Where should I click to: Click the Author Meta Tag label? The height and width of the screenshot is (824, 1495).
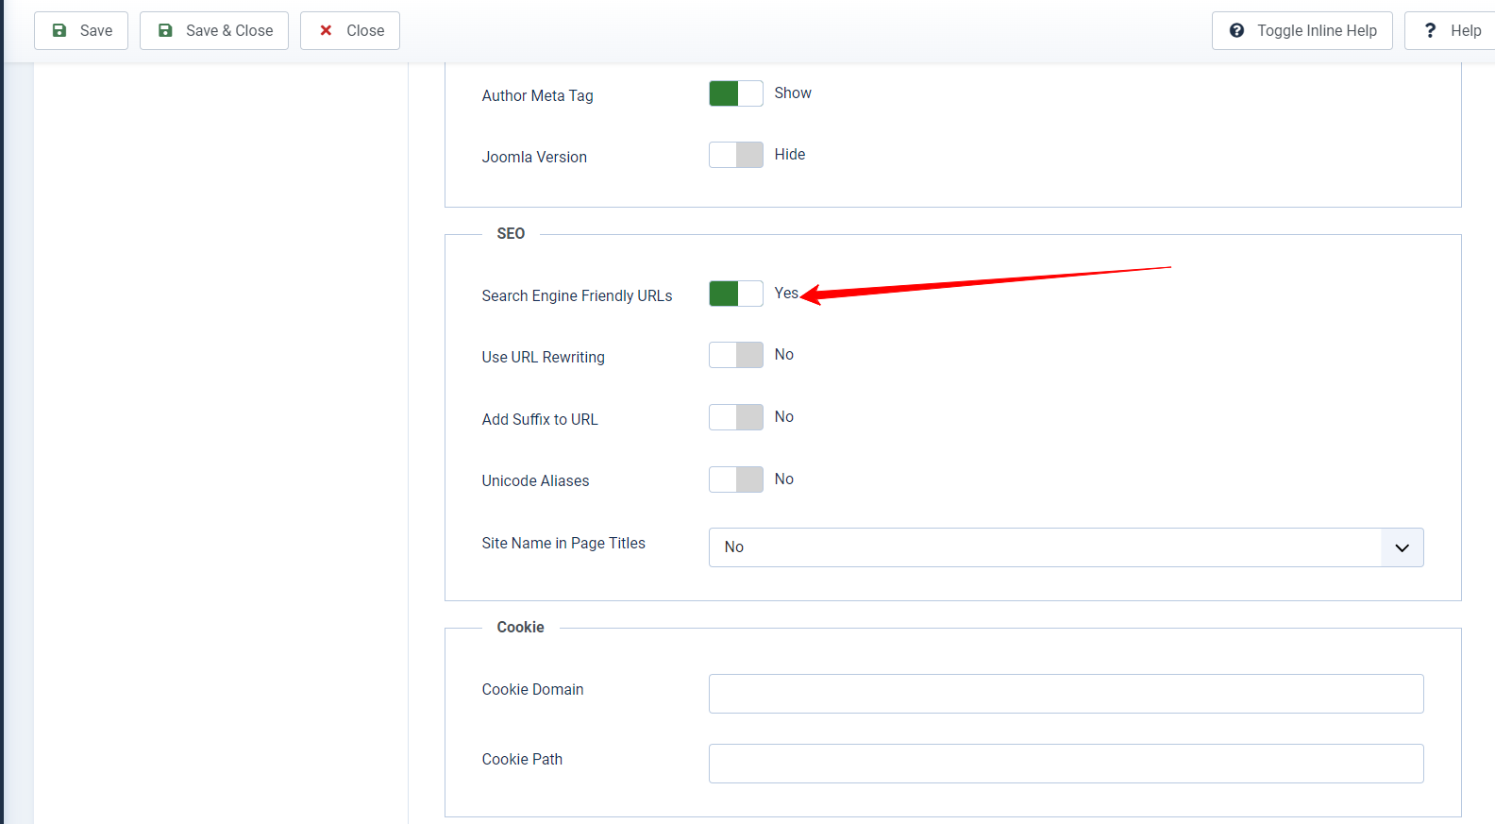coord(537,95)
